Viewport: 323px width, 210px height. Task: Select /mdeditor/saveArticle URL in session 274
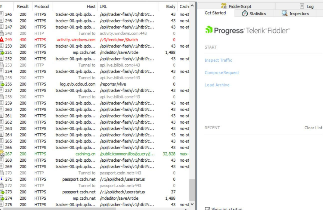[119, 198]
